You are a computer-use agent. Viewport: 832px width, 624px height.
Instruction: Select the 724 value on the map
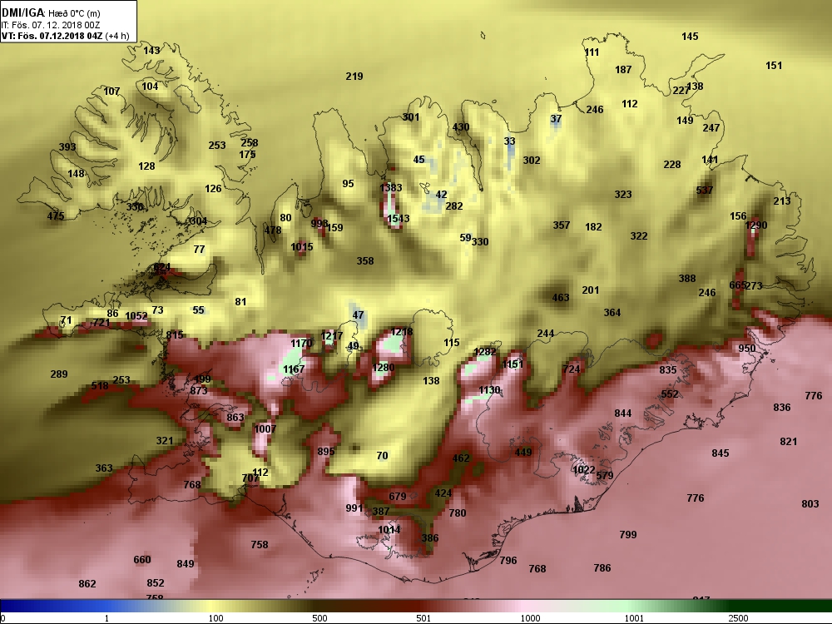(572, 369)
